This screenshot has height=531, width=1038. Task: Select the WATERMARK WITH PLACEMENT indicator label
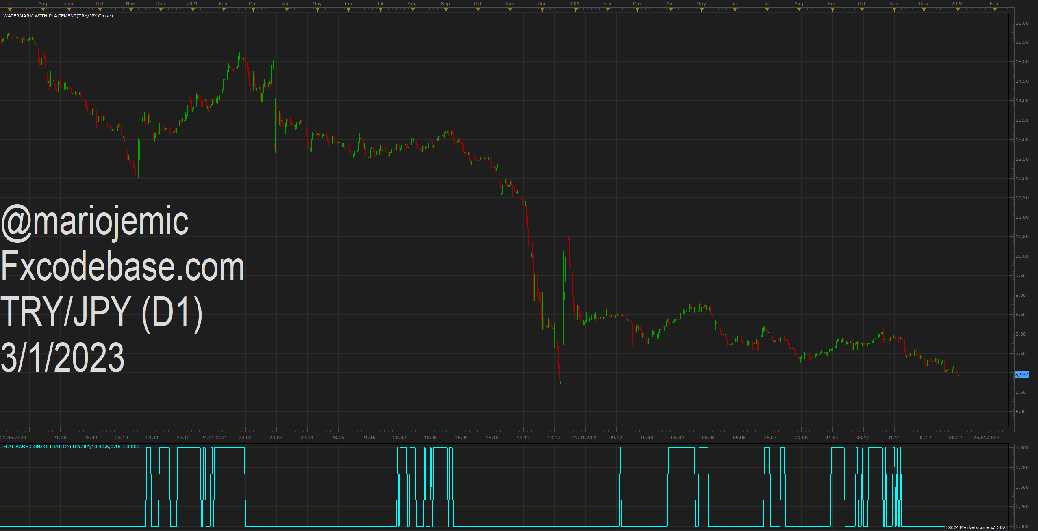[x=58, y=16]
